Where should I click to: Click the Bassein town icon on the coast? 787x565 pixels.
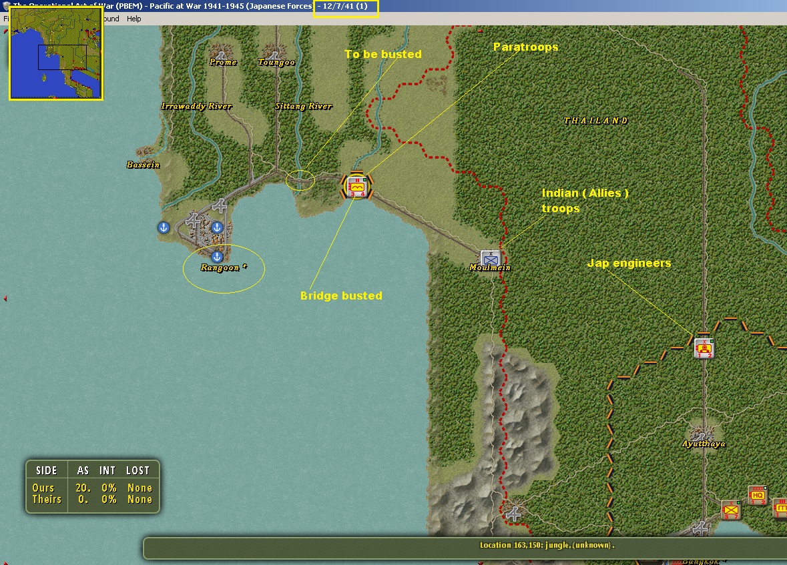point(146,151)
